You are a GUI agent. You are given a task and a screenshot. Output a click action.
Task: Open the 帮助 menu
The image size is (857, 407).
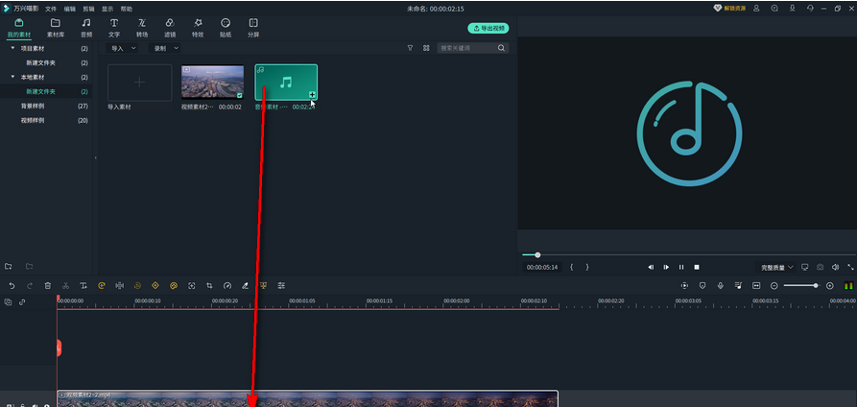(127, 9)
